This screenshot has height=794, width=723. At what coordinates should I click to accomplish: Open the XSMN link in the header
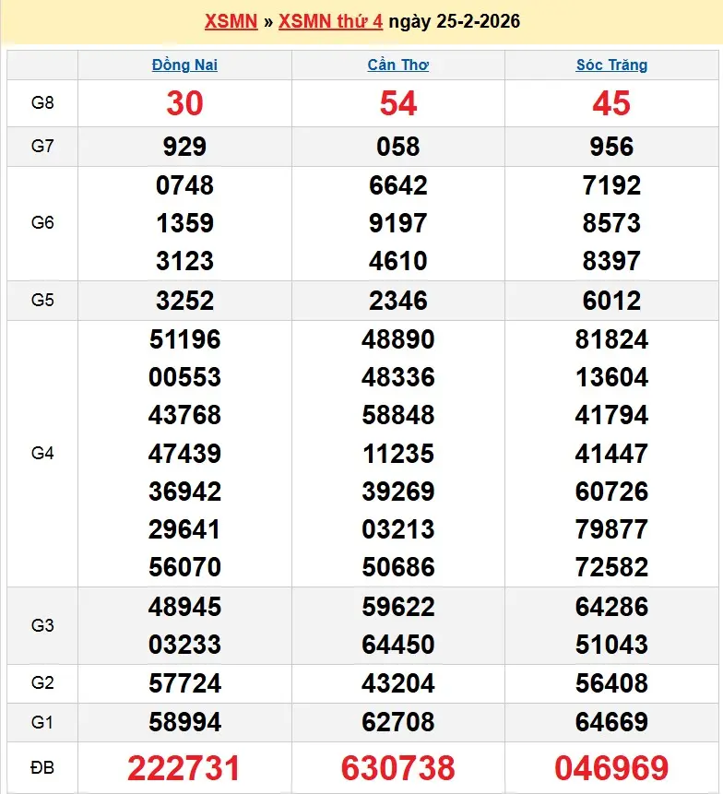point(230,21)
